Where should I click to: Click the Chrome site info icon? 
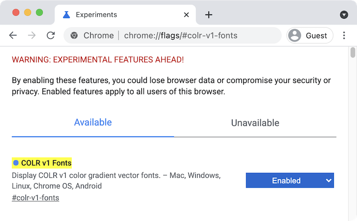pos(74,35)
